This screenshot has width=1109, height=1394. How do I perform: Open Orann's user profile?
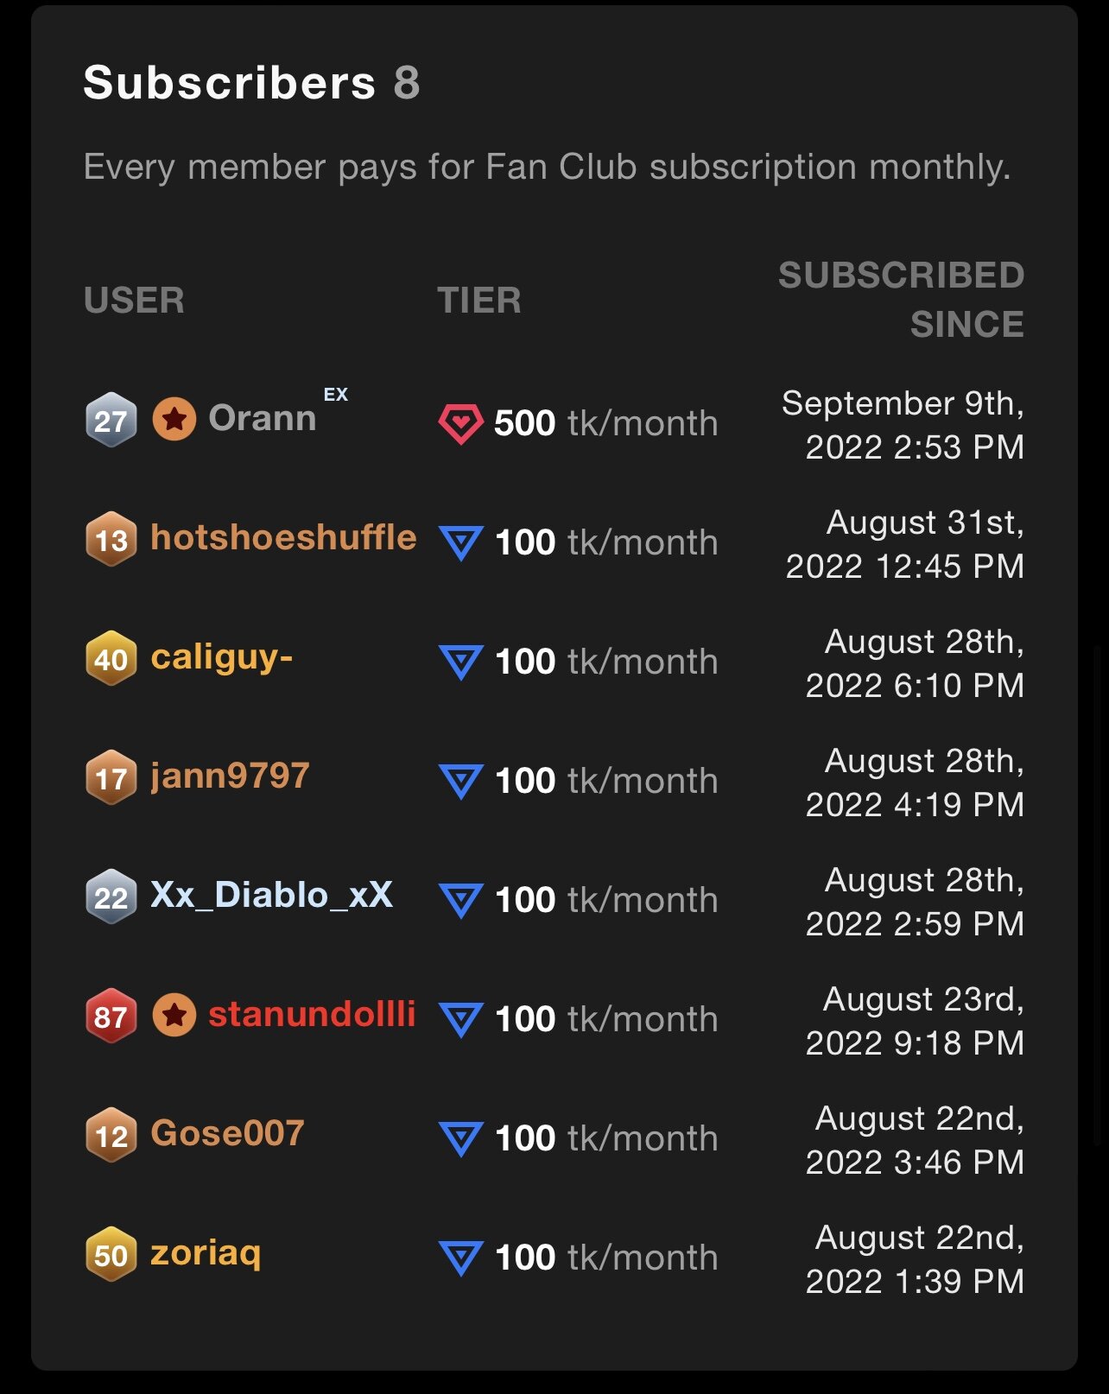coord(263,419)
